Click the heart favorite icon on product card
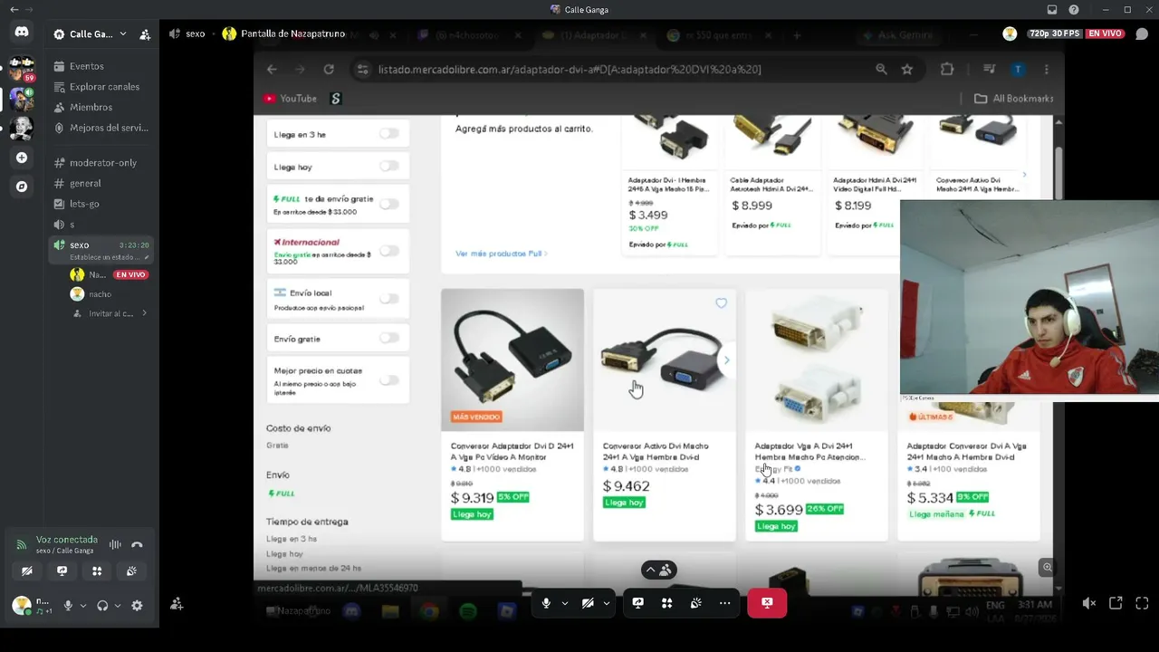This screenshot has width=1159, height=652. pos(721,303)
